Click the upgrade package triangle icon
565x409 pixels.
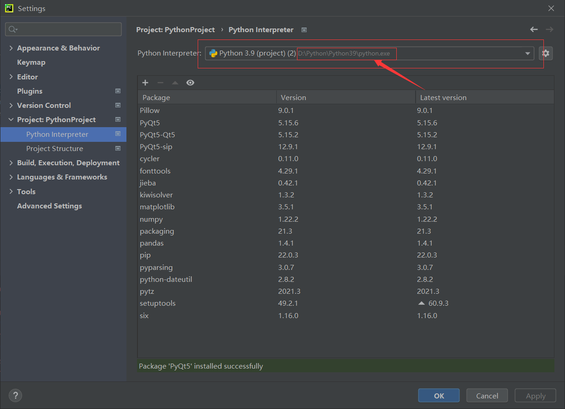pos(175,83)
